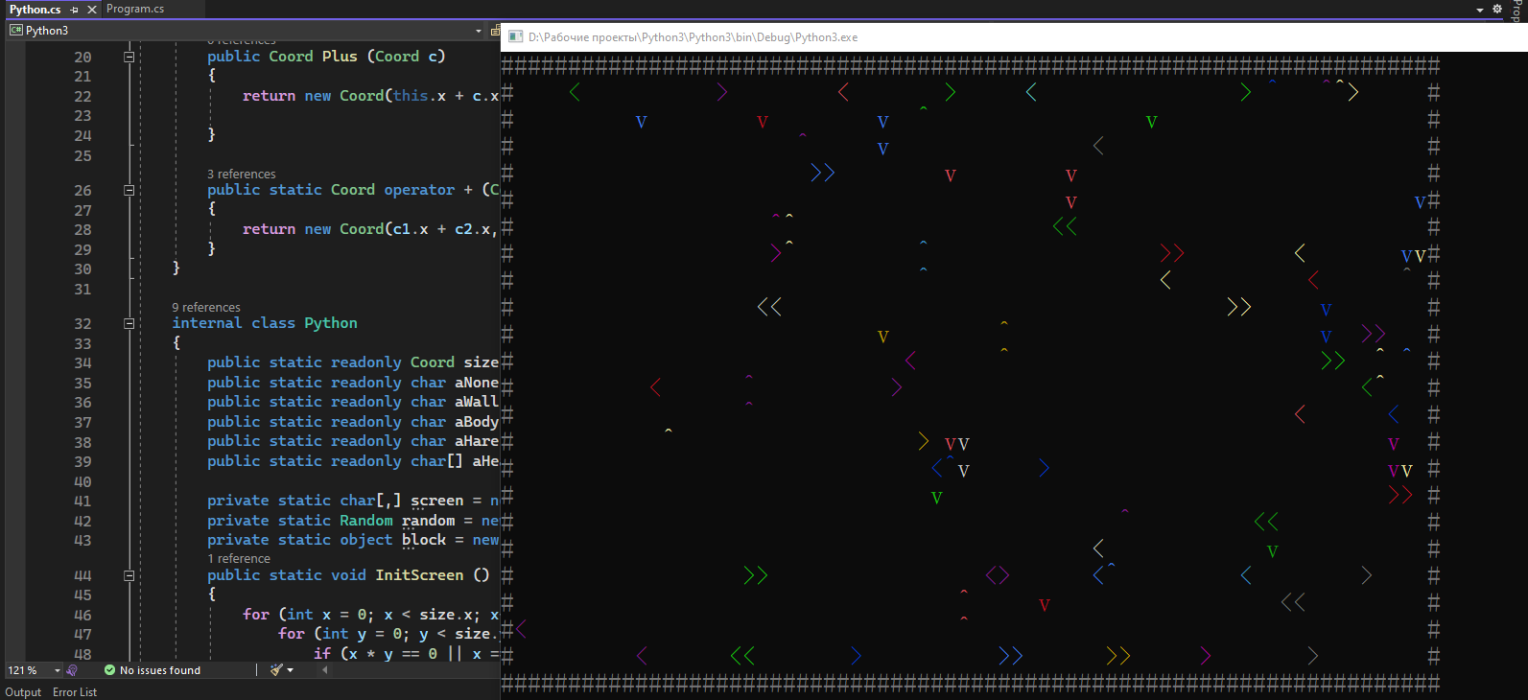The height and width of the screenshot is (700, 1528).
Task: Open the Properties side panel tab
Action: pyautogui.click(x=1516, y=10)
